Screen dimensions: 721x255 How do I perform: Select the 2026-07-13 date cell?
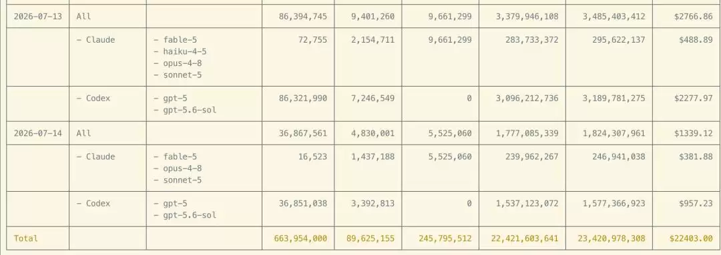pos(37,17)
